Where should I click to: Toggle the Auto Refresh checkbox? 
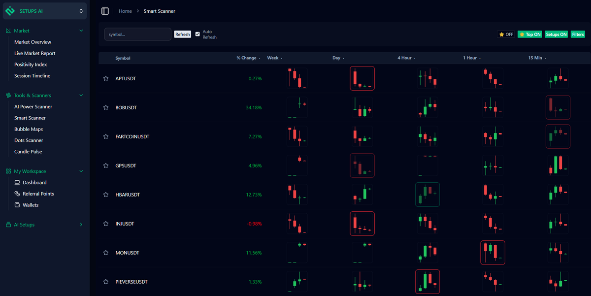point(197,33)
